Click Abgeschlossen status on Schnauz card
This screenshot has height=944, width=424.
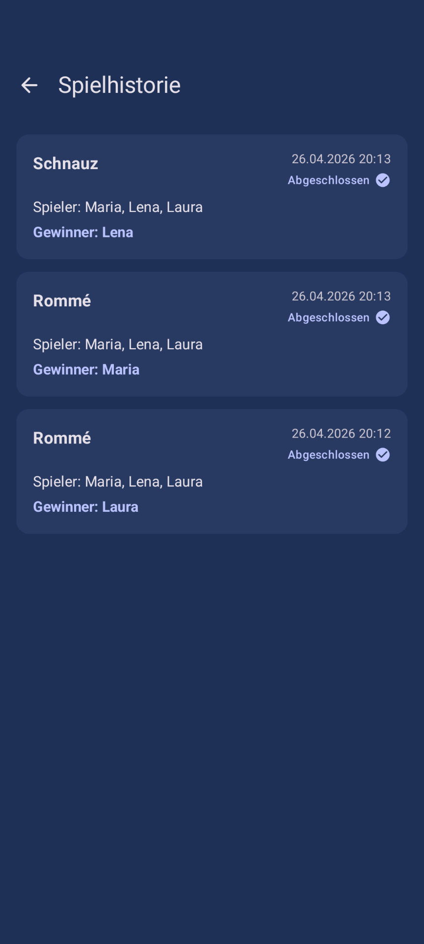(x=328, y=180)
